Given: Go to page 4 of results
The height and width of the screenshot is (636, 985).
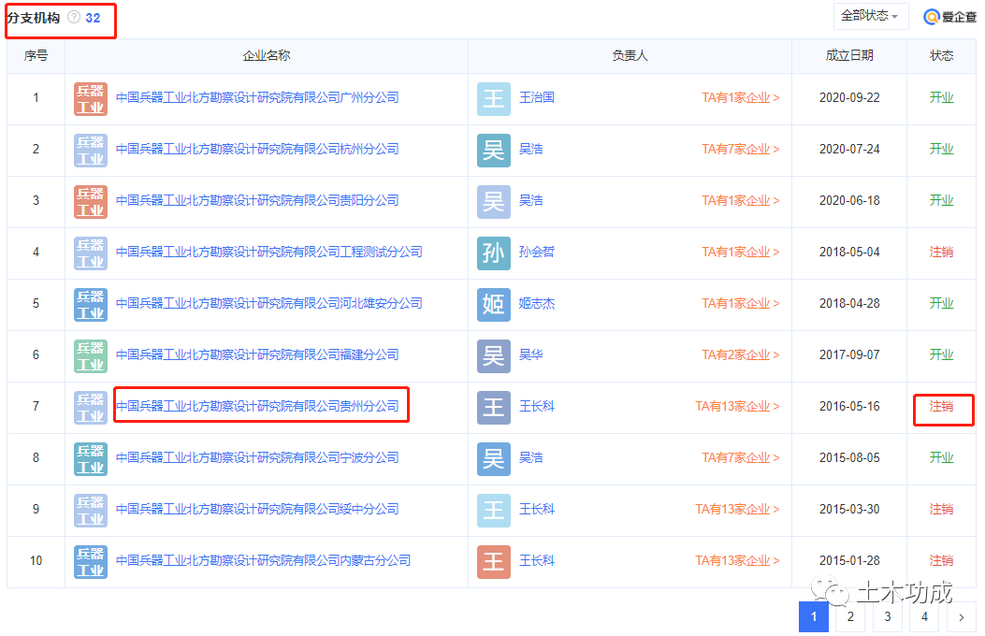Looking at the screenshot, I should click(924, 616).
